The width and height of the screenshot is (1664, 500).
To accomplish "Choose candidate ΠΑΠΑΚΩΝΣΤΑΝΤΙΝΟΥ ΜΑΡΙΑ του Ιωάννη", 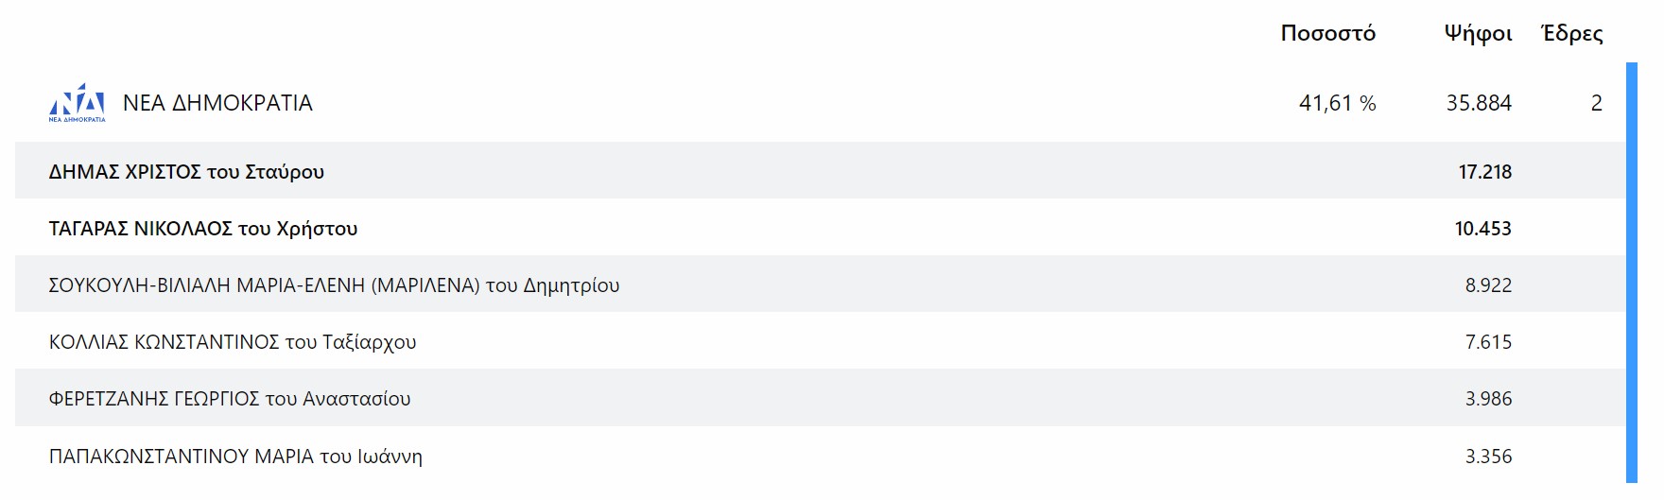I will 235,457.
